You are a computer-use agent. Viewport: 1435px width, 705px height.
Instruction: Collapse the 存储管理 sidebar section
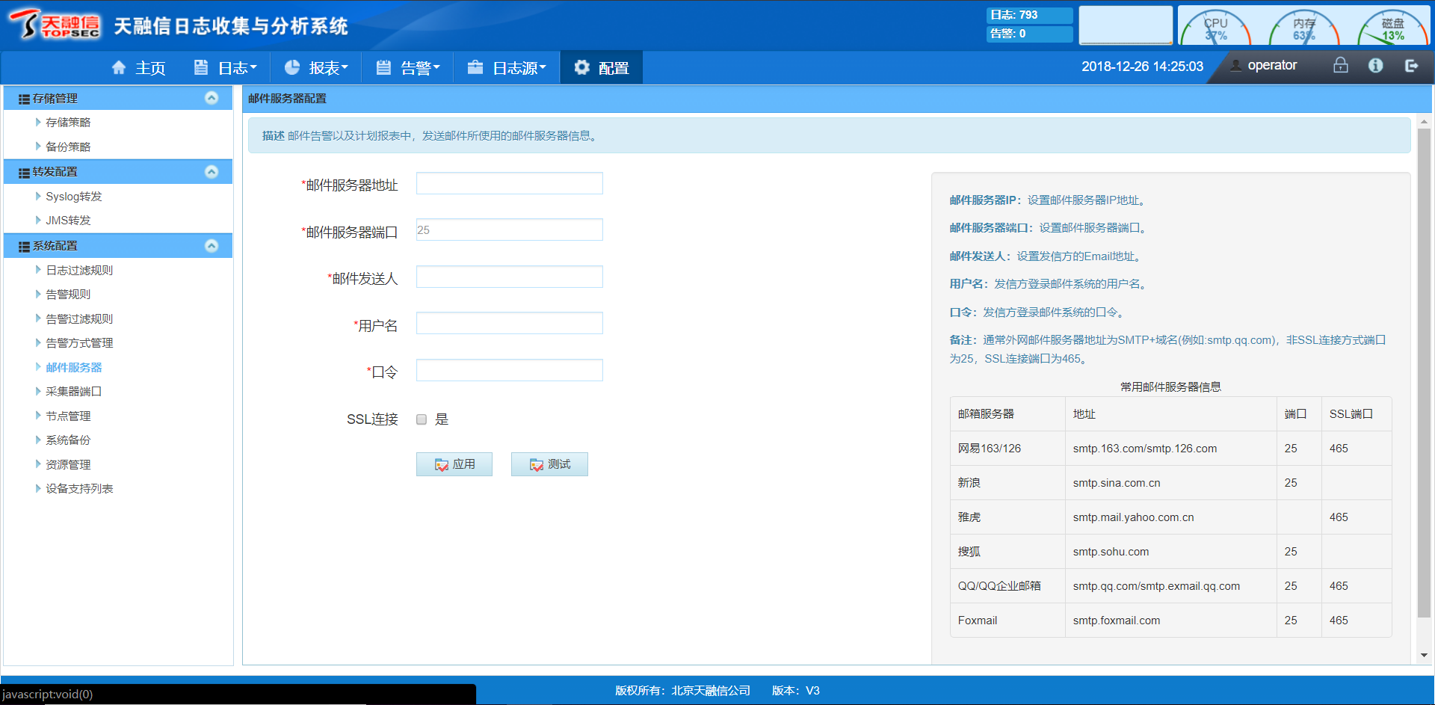(212, 98)
